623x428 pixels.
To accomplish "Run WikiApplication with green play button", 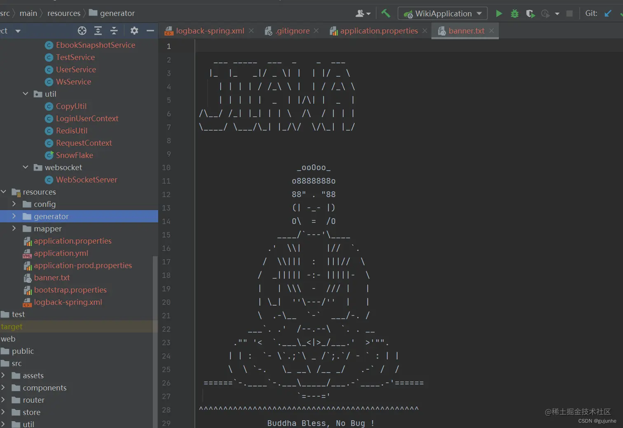I will pos(499,14).
